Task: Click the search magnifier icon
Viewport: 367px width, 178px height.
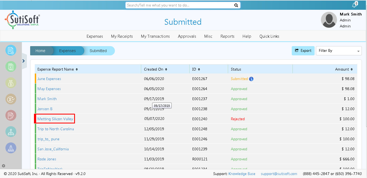Action: click(236, 5)
